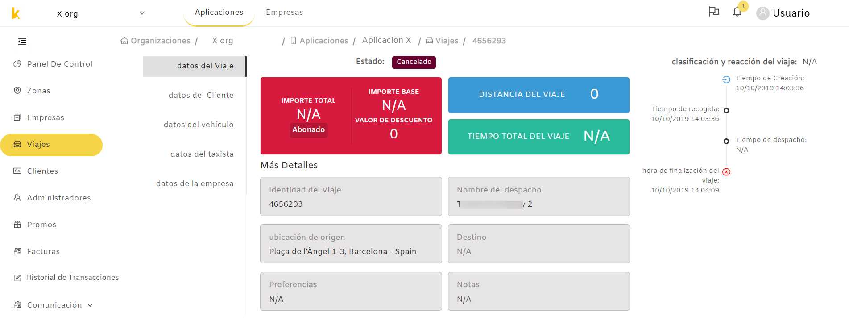The width and height of the screenshot is (849, 321).
Task: Open Zonas in sidebar
Action: click(38, 91)
